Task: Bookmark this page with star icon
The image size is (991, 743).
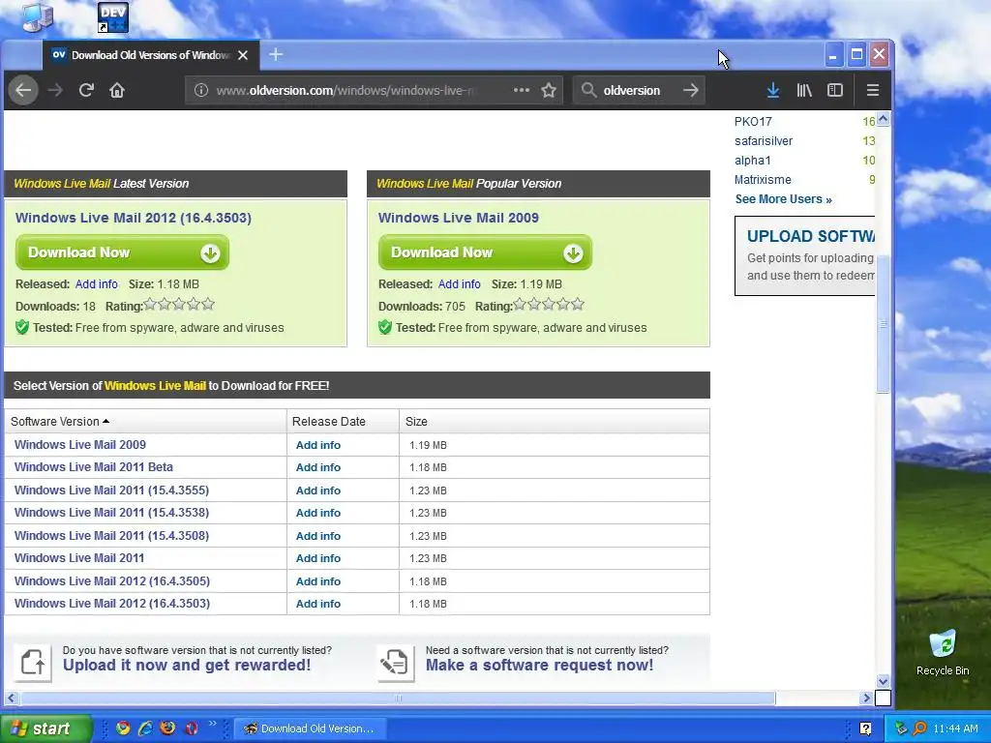Action: coord(549,90)
